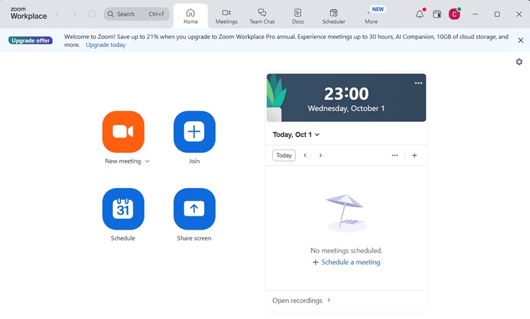Open the Schedule calendar icon
This screenshot has height=319, width=530.
point(123,208)
